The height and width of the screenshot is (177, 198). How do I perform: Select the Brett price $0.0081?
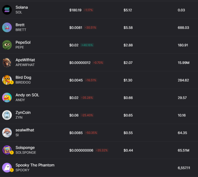click(x=76, y=28)
